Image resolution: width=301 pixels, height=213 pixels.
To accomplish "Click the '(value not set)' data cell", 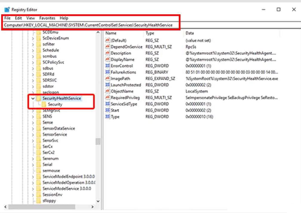I will [x=198, y=41].
